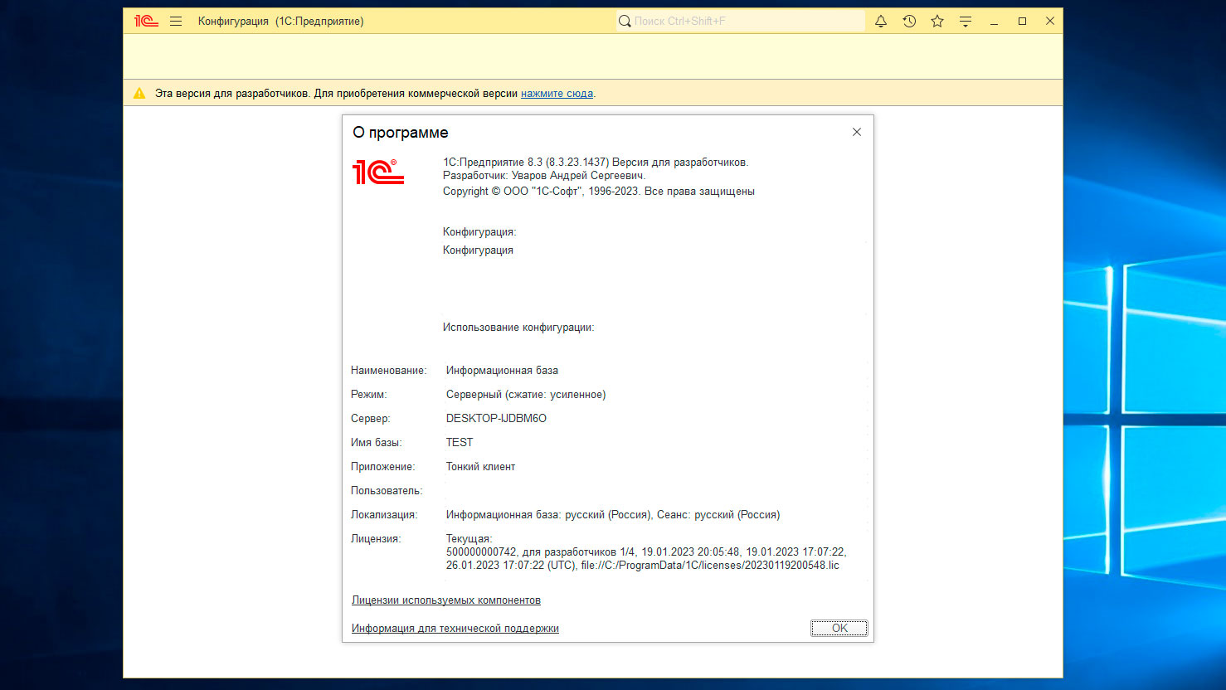Close the 'О программе' dialog
Image resolution: width=1226 pixels, height=690 pixels.
click(857, 132)
